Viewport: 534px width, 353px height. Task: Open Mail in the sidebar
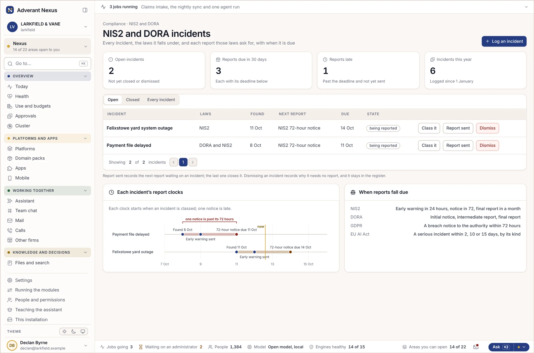(x=48, y=221)
